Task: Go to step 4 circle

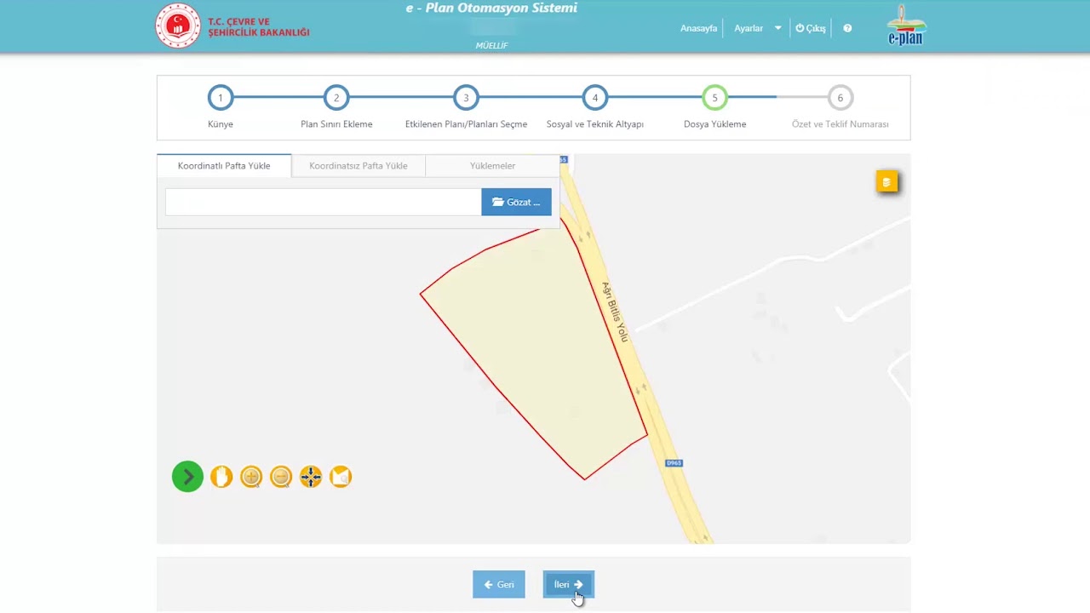Action: [594, 98]
